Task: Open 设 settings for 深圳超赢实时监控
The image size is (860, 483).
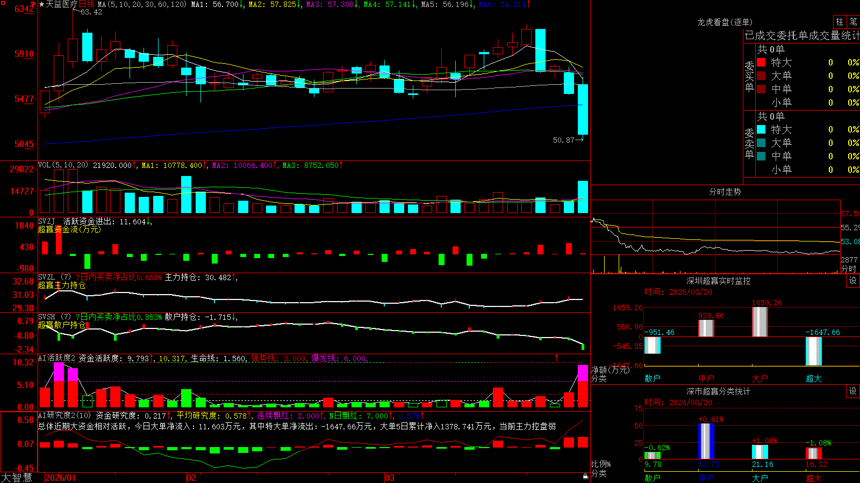Action: (853, 281)
